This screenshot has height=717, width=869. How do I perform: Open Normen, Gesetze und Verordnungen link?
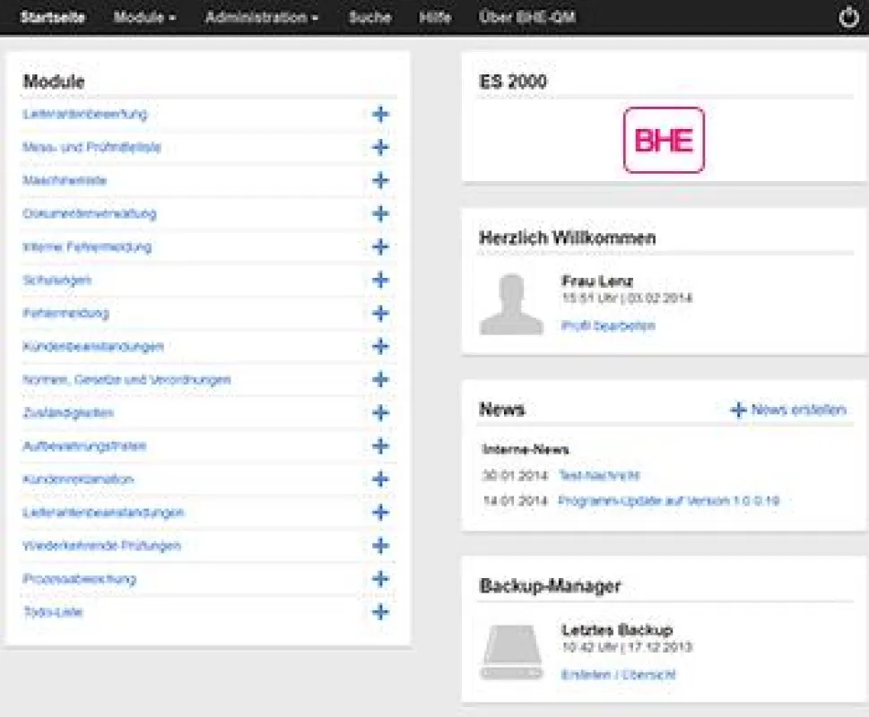pos(126,380)
